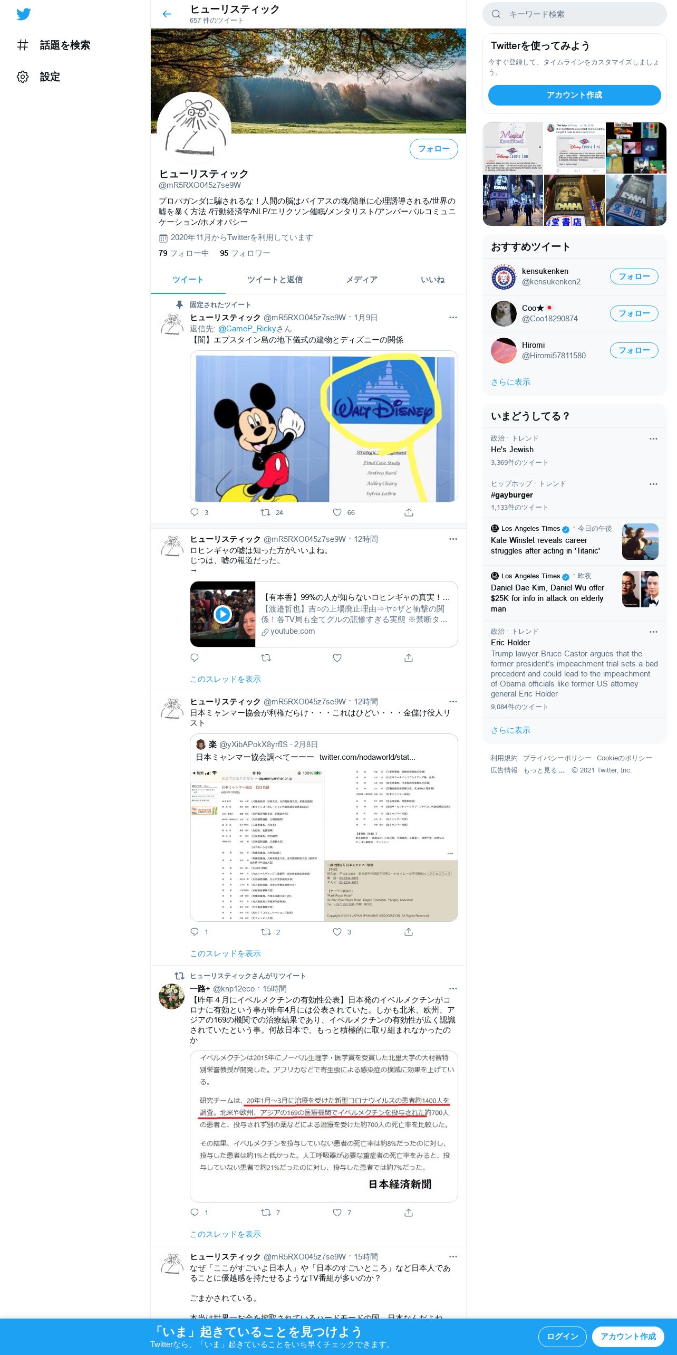
Task: Select the ツイート tab
Action: [188, 280]
